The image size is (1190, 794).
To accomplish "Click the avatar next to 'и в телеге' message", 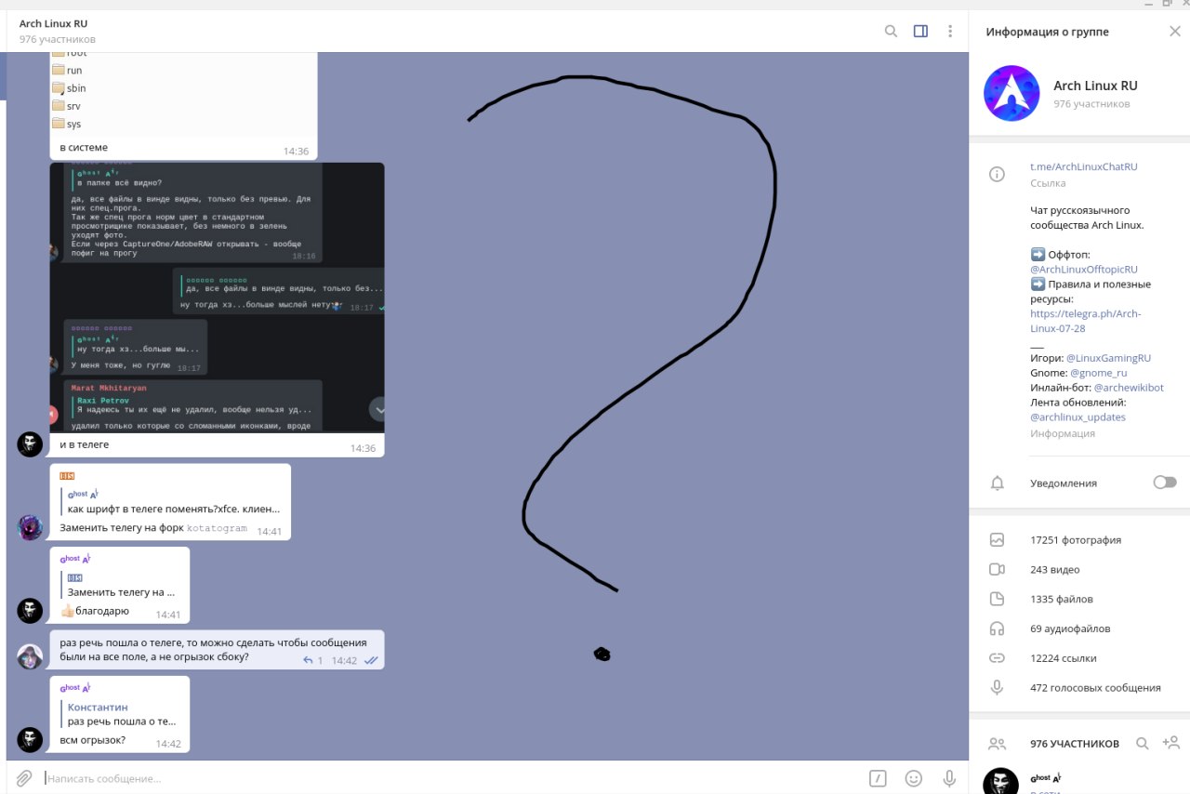I will tap(30, 444).
